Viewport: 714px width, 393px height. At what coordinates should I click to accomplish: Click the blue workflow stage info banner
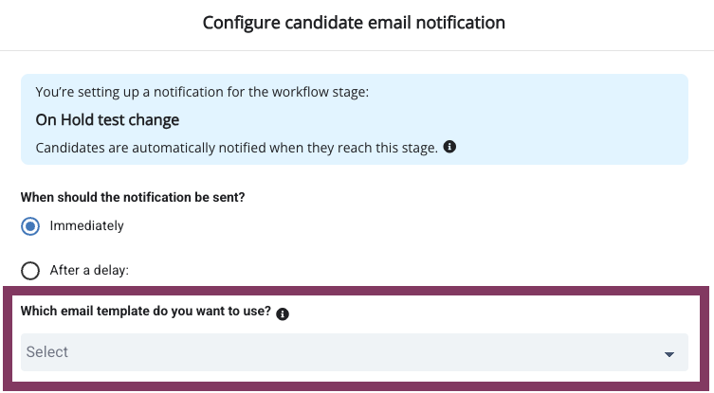click(x=355, y=119)
